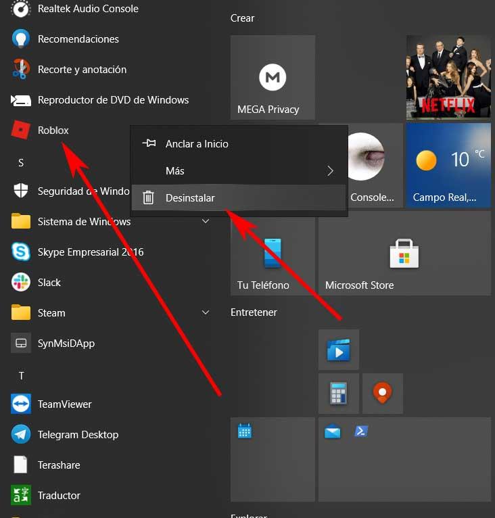This screenshot has height=518, width=495.
Task: Click the Reproductor de DVD icon
Action: pyautogui.click(x=21, y=100)
